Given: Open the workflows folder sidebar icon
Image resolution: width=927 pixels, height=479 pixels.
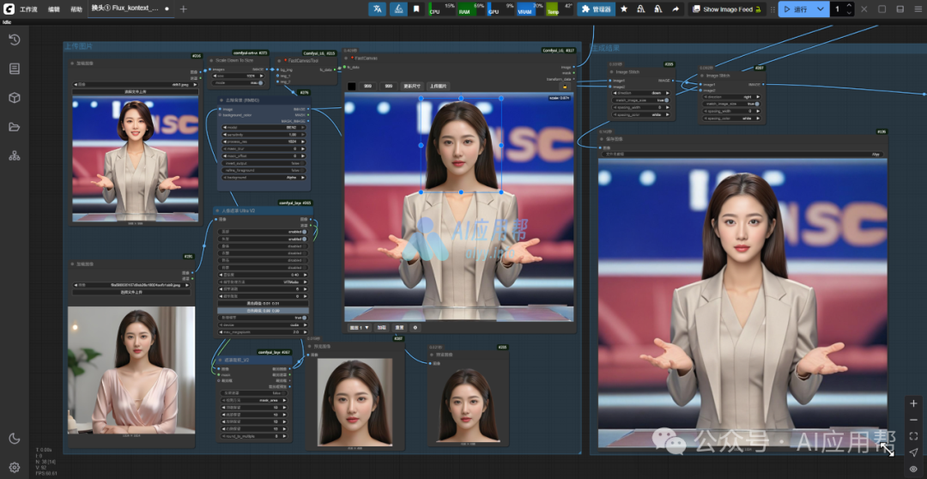Looking at the screenshot, I should tap(15, 126).
